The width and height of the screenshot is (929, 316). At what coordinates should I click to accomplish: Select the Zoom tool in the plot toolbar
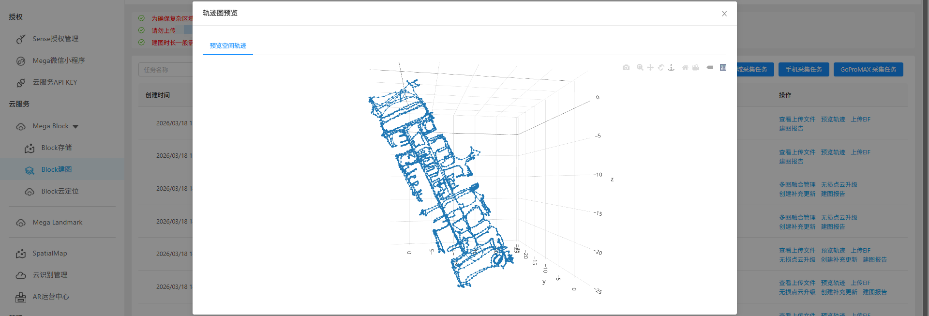click(640, 68)
